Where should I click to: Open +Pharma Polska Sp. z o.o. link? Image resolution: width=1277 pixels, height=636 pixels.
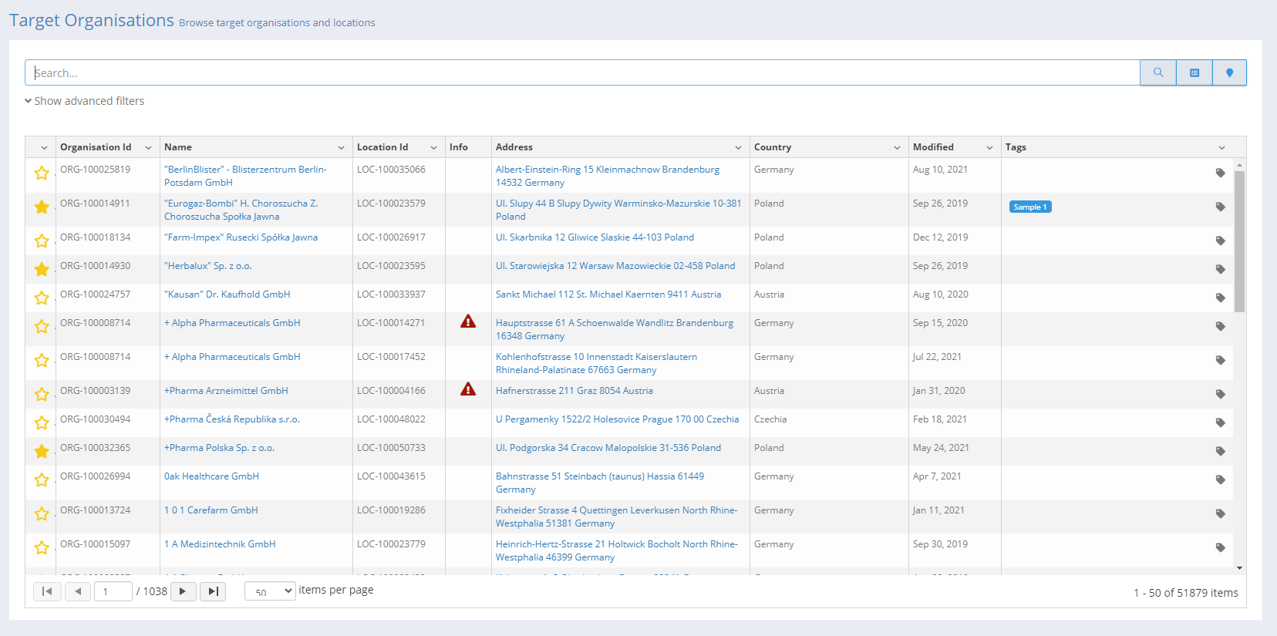[219, 448]
